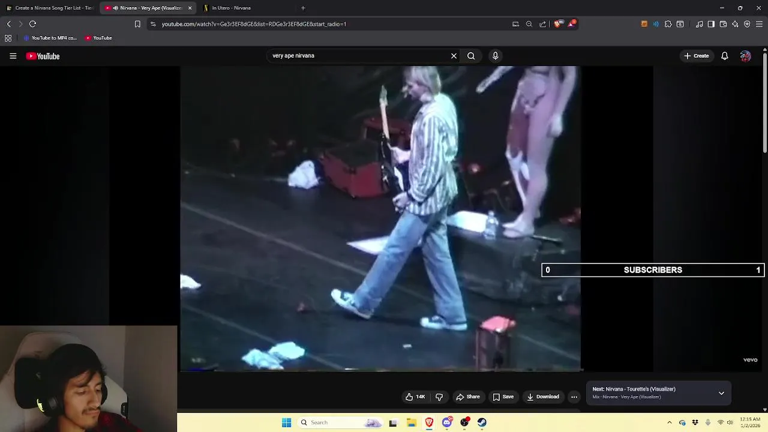Image resolution: width=768 pixels, height=432 pixels.
Task: Click the taskbar speaker volume icon
Action: tap(730, 422)
